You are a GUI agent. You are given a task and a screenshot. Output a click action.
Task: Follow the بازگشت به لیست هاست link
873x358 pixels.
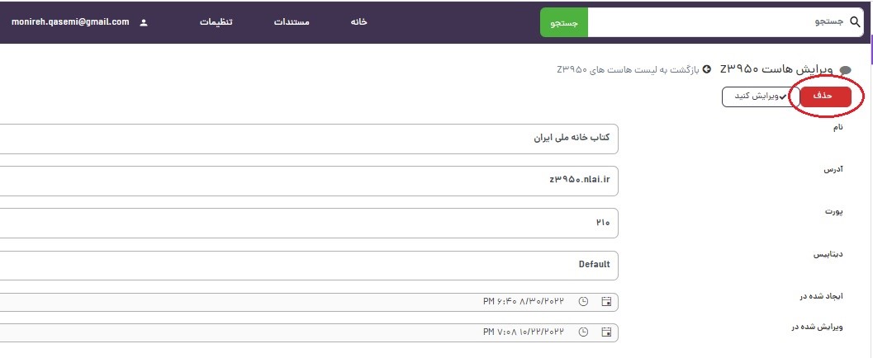tap(629, 69)
